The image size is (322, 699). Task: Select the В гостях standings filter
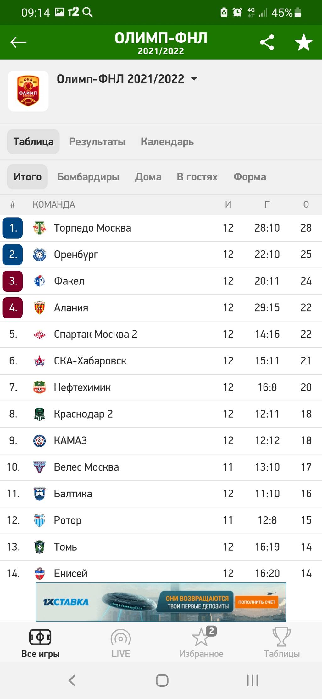(197, 177)
